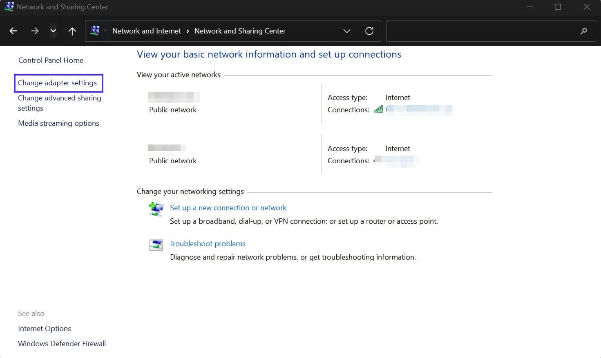Open the address bar dropdown arrow
601x358 pixels.
[346, 31]
